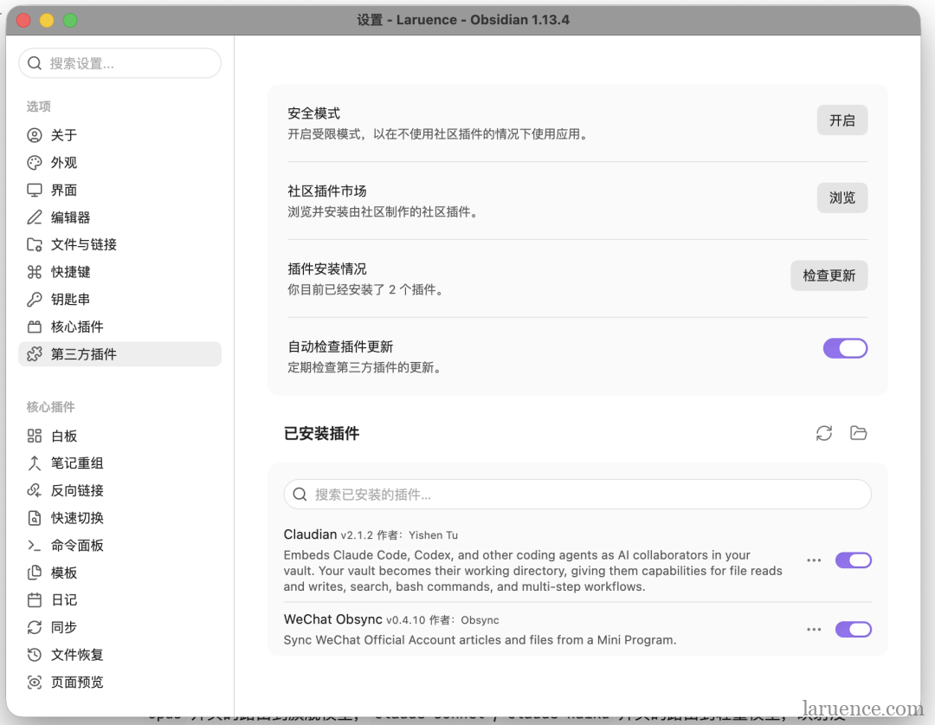
Task: Click the 白板 canvas icon
Action: tap(35, 437)
